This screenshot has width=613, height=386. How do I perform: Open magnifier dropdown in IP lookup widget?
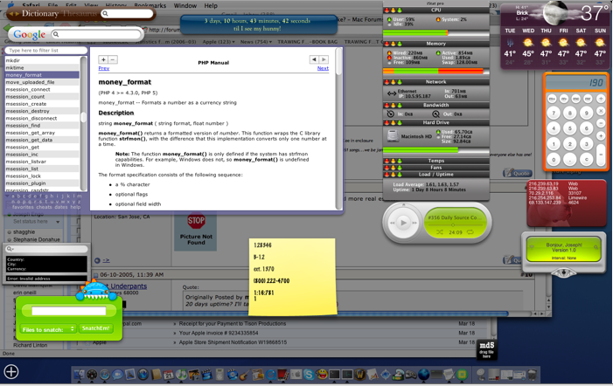click(10, 249)
